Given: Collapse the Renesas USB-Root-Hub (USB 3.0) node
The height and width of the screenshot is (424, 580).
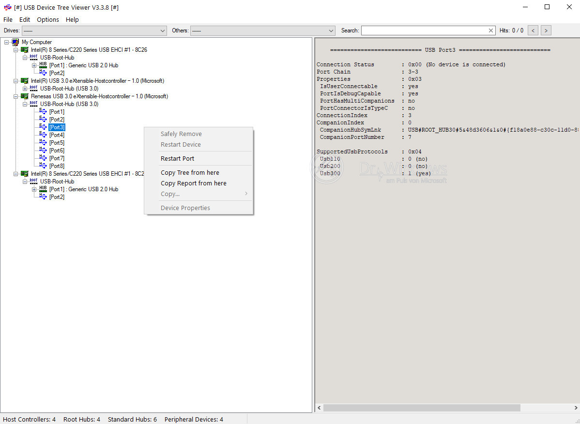Looking at the screenshot, I should click(x=25, y=104).
